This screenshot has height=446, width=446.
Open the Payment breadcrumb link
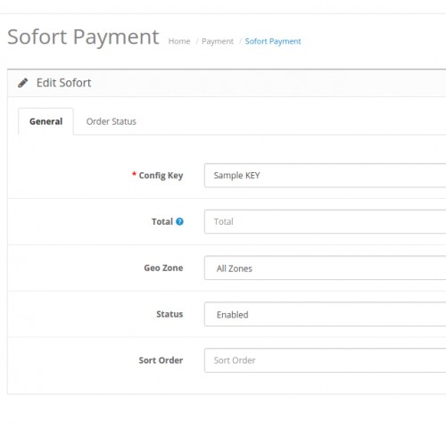click(x=218, y=41)
